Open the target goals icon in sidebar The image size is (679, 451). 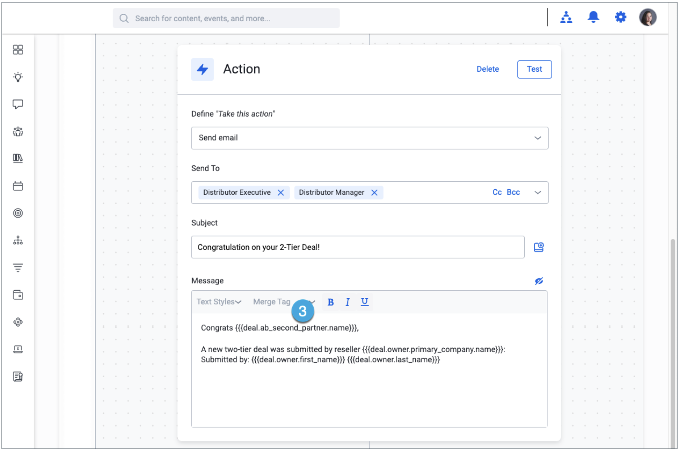pyautogui.click(x=18, y=213)
